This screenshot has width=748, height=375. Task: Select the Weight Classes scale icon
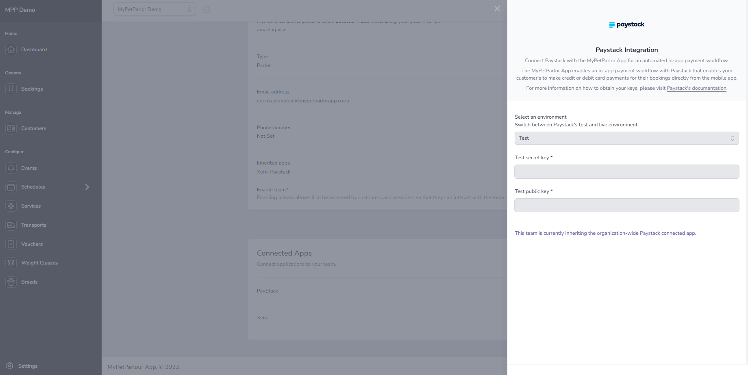(x=11, y=262)
